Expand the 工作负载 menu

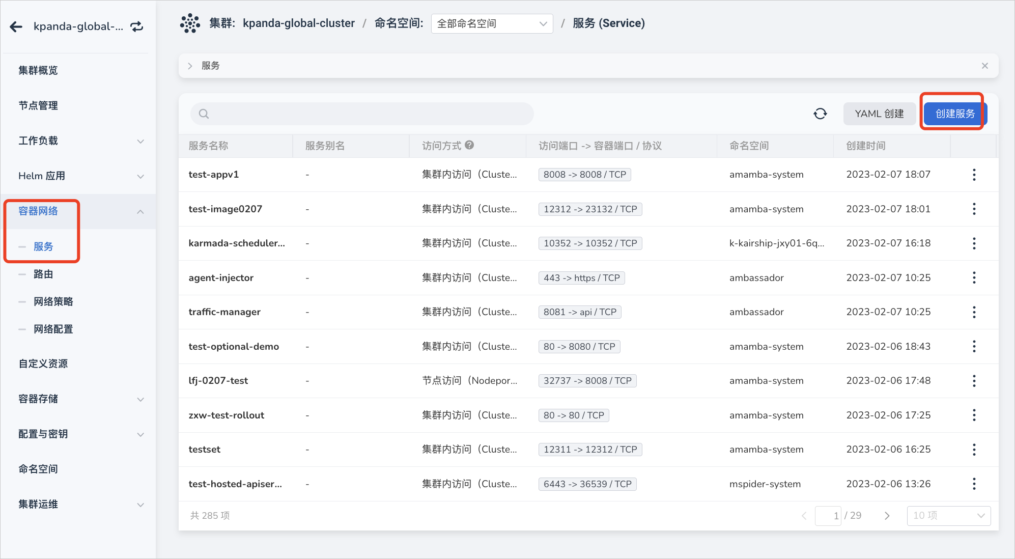140,141
